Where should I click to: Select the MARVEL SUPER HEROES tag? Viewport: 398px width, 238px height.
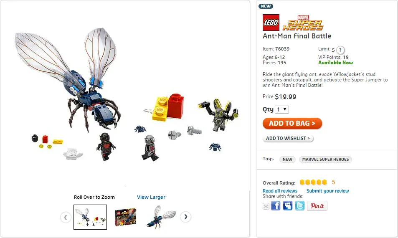325,160
